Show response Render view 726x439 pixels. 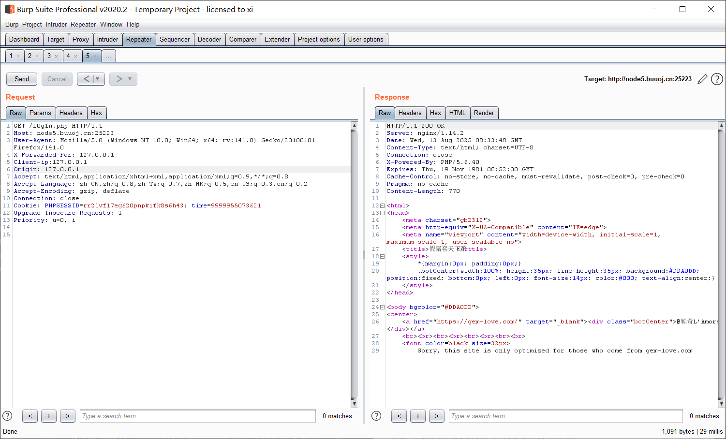(x=484, y=113)
